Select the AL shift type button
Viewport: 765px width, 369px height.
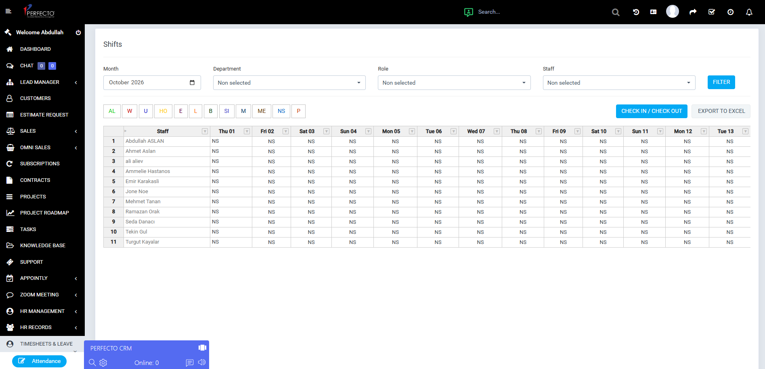click(x=112, y=111)
